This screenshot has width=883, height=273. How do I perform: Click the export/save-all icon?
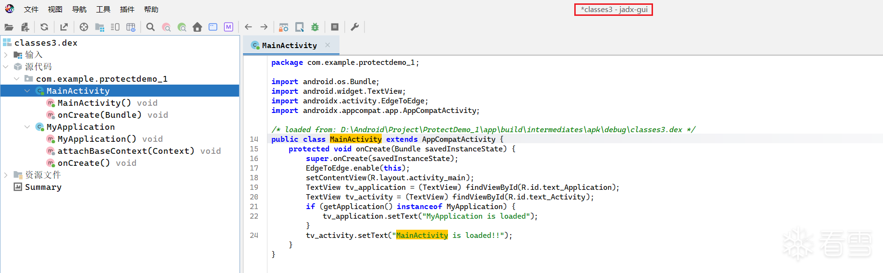(x=64, y=27)
